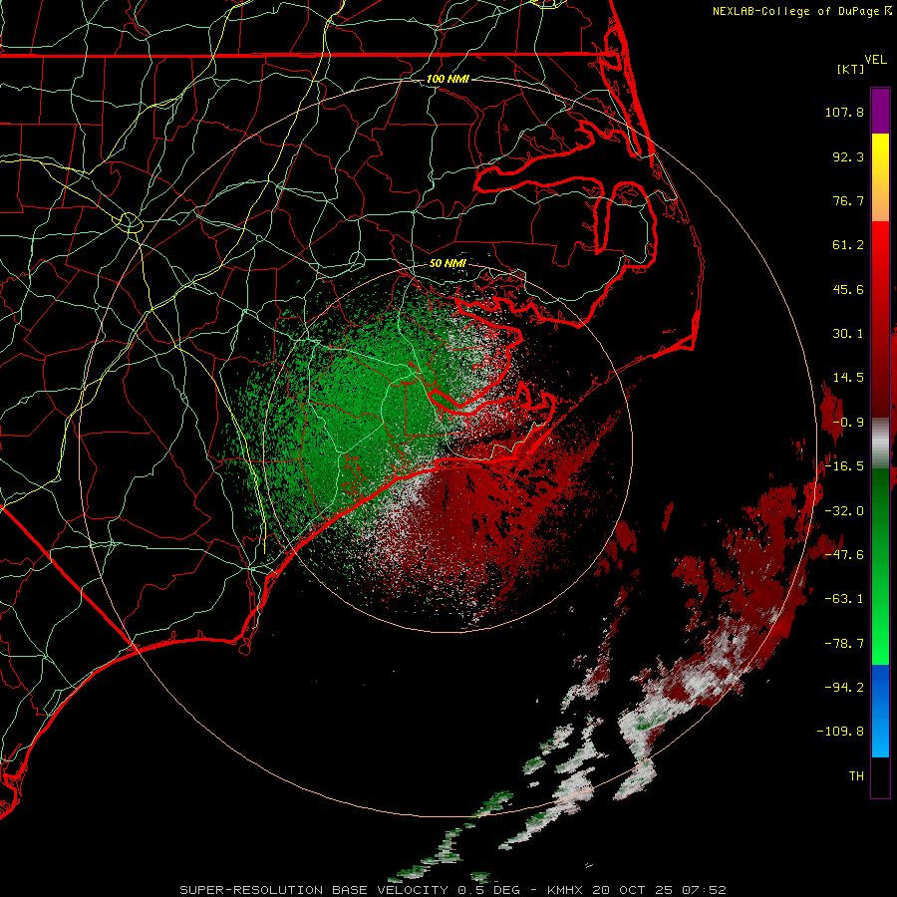Click the Super-Resolution Base Velocity caption text
The image size is (897, 897).
click(x=453, y=890)
